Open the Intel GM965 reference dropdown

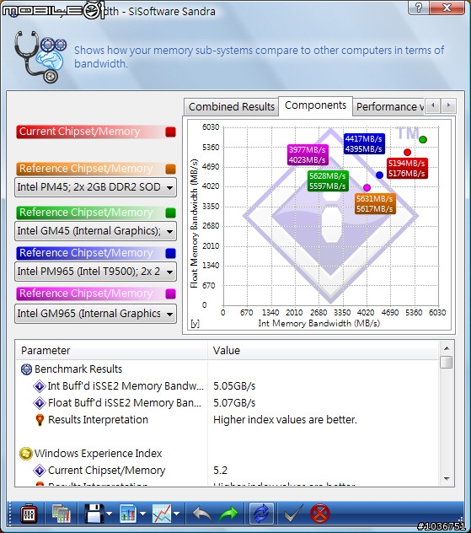click(x=95, y=314)
